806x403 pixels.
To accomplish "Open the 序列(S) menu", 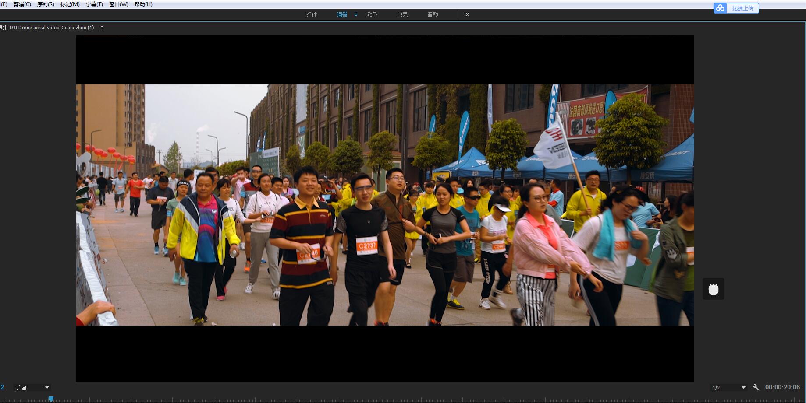I will [x=46, y=4].
